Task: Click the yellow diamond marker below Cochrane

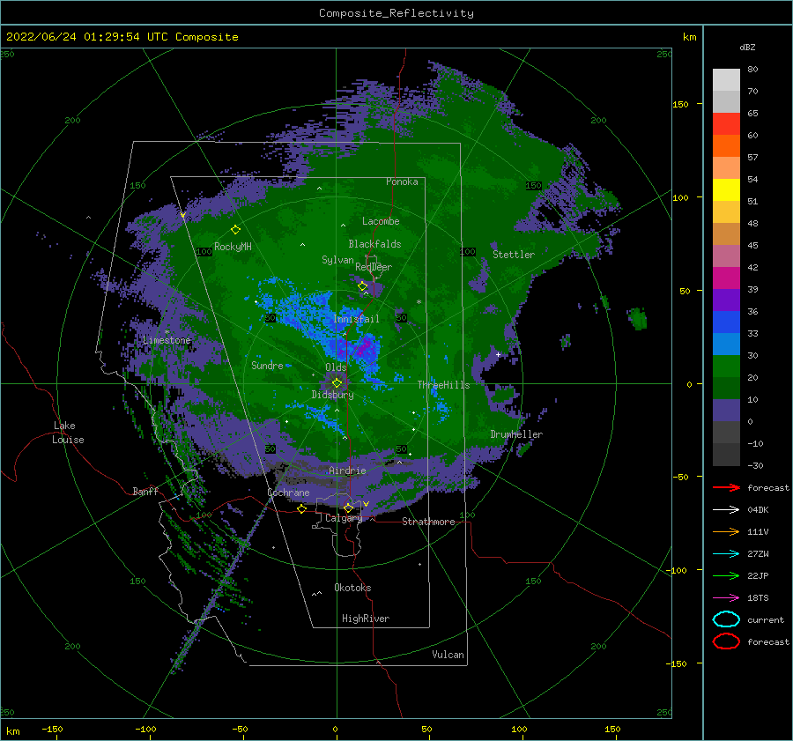Action: pos(301,508)
